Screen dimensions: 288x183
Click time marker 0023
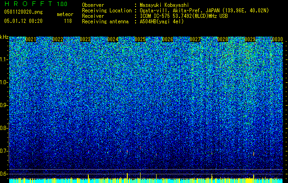[85, 39]
